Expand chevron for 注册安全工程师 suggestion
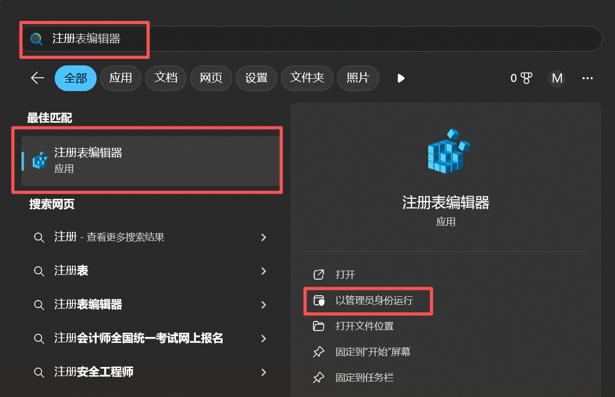The width and height of the screenshot is (615, 397). coord(263,372)
